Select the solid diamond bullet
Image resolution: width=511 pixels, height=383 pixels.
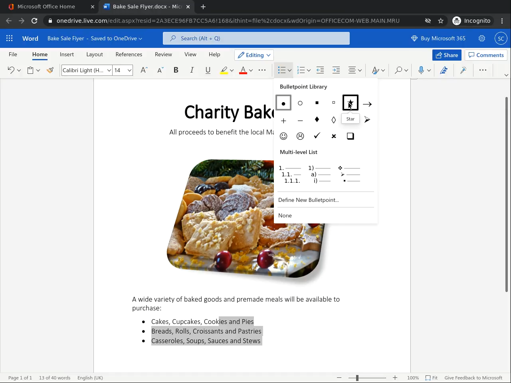[x=317, y=120]
